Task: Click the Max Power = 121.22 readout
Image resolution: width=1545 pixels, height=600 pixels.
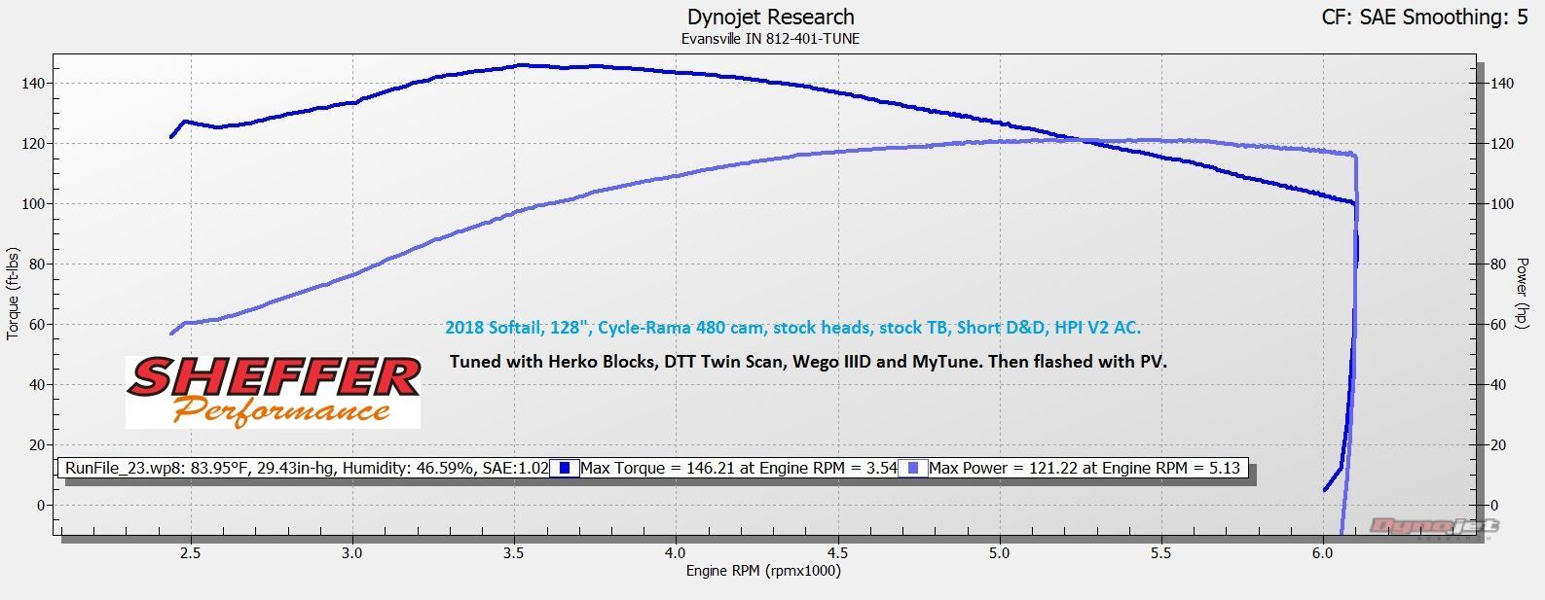Action: [x=1085, y=469]
